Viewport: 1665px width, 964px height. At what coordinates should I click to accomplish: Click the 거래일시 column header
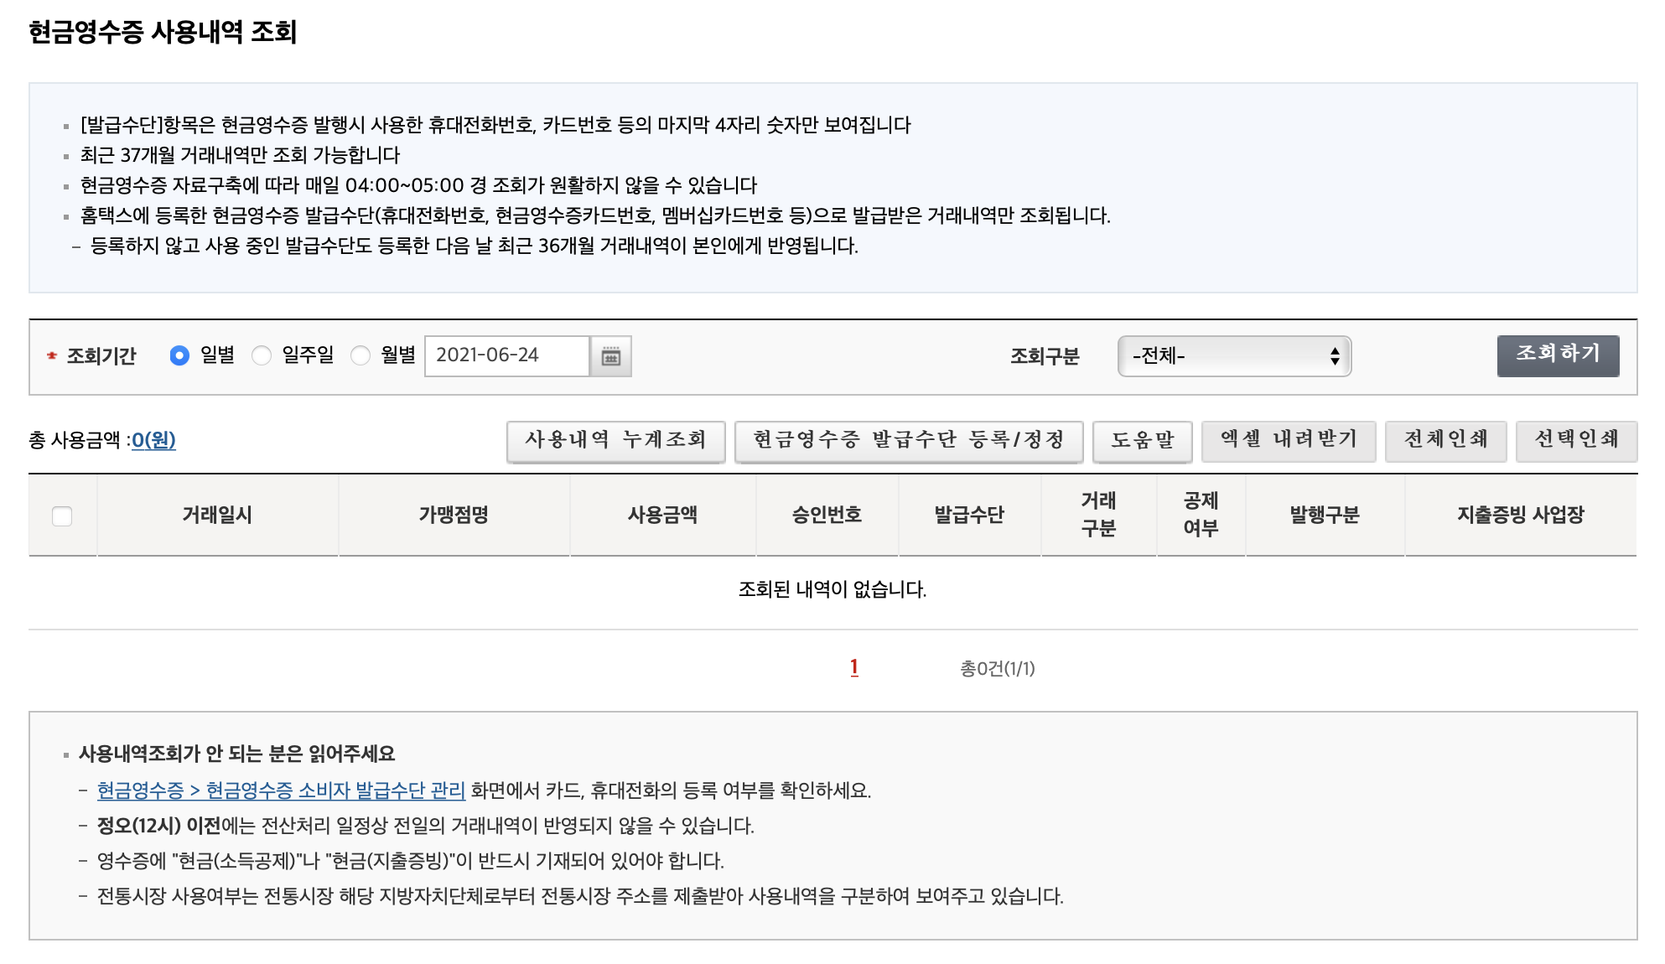(x=217, y=515)
